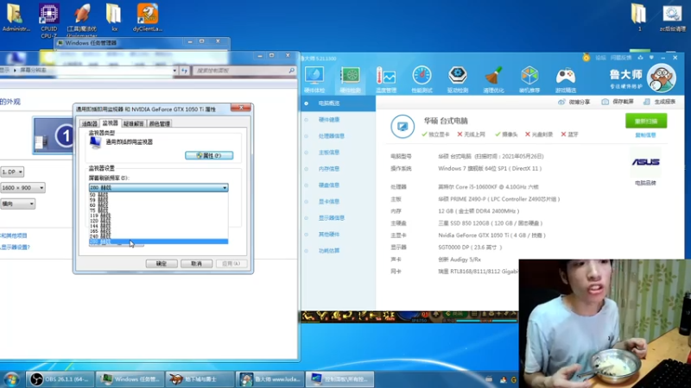This screenshot has width=691, height=388.
Task: Select the 硬件检测 toolbar icon
Action: (351, 79)
